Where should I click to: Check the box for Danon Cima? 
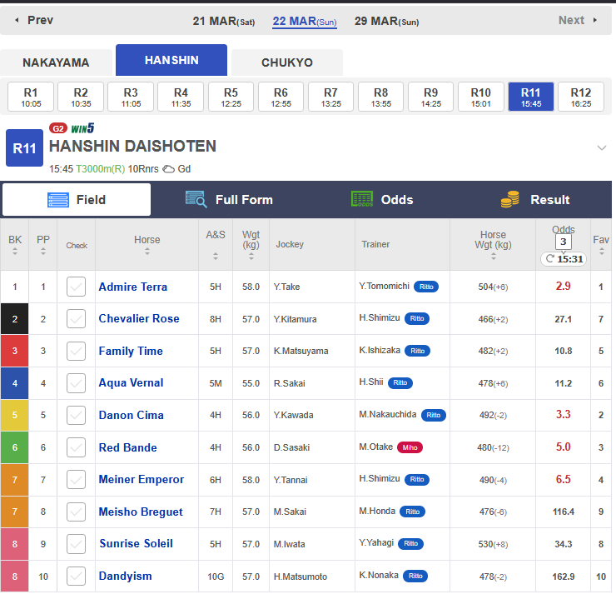click(x=77, y=415)
